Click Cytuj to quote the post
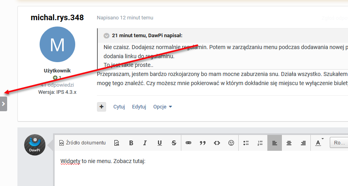 pos(119,107)
